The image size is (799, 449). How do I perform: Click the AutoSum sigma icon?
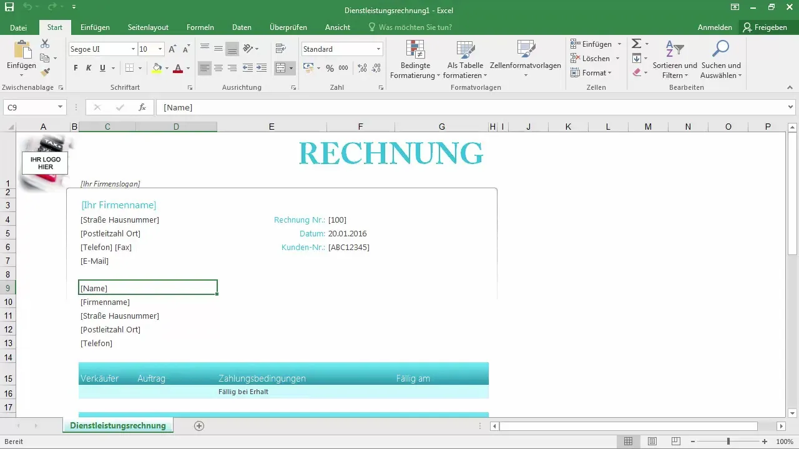click(636, 44)
